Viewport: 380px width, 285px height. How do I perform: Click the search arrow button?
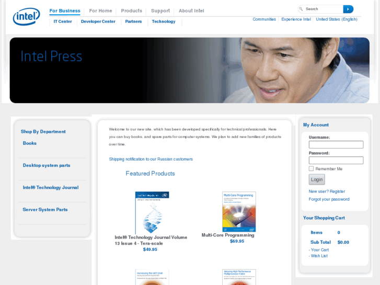pyautogui.click(x=348, y=9)
